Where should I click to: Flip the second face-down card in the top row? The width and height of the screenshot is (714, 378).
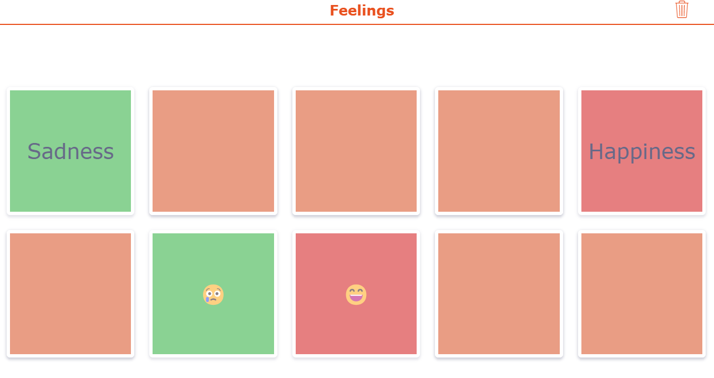tap(213, 151)
